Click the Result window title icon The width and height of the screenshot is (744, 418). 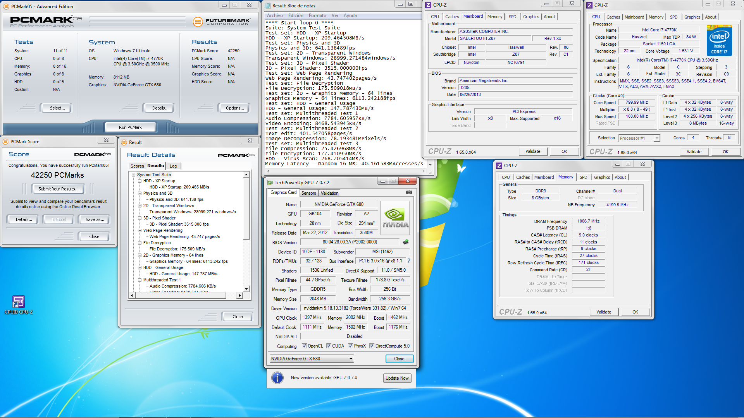click(x=124, y=142)
